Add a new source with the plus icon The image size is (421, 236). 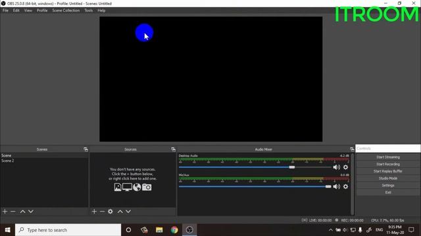click(94, 211)
